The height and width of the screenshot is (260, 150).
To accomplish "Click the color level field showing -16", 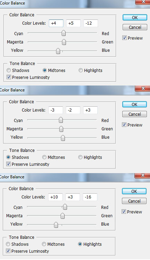I will click(x=90, y=197).
